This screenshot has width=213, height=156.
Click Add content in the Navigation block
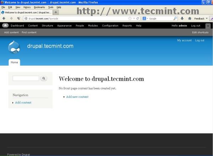23,102
